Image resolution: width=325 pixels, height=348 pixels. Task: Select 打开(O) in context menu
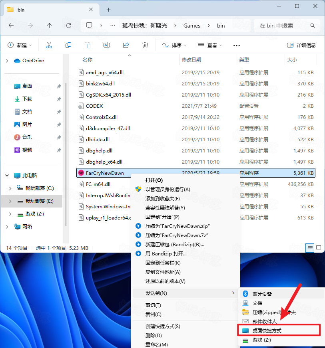click(x=185, y=180)
